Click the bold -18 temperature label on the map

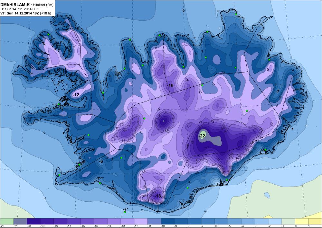click(x=157, y=196)
